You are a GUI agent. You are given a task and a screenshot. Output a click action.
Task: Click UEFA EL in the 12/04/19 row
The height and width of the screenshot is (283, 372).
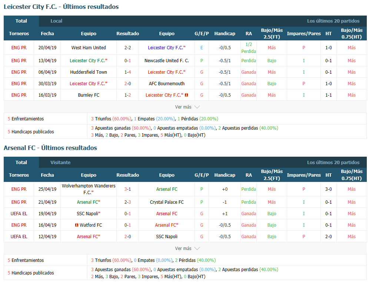pyautogui.click(x=19, y=236)
